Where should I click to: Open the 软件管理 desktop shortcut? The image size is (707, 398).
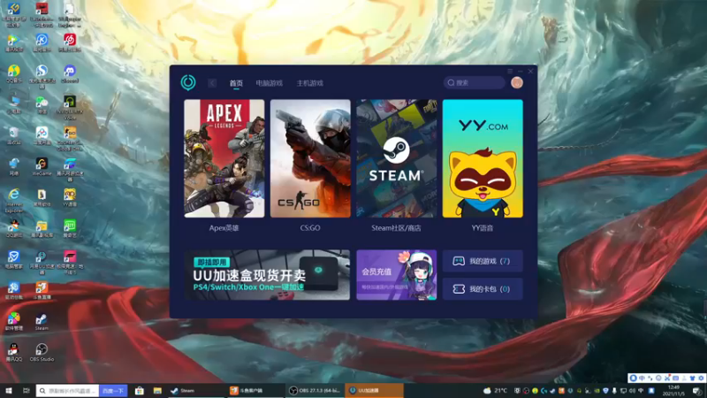click(13, 321)
